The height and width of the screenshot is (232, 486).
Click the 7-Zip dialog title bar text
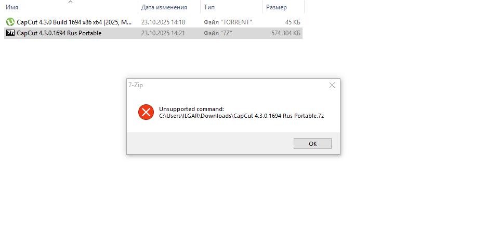pyautogui.click(x=136, y=85)
